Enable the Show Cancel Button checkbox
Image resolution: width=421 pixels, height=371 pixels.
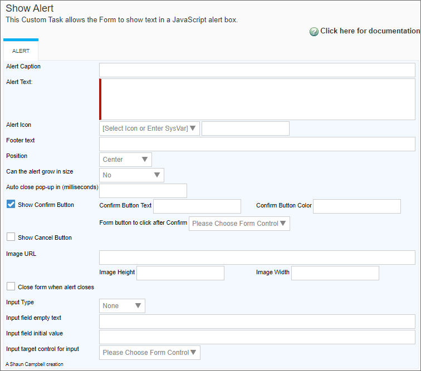click(11, 237)
